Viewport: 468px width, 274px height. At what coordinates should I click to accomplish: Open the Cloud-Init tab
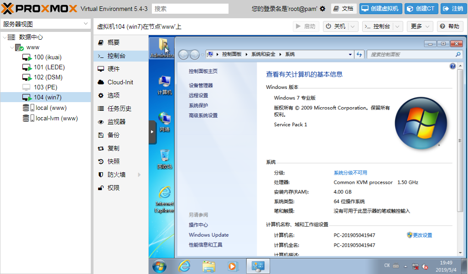click(121, 82)
